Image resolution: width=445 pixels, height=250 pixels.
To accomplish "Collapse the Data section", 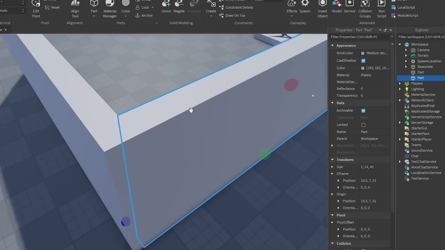I will coord(332,103).
